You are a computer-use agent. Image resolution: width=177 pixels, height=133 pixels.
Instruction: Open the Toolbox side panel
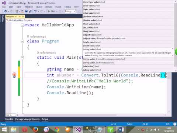pyautogui.click(x=3, y=18)
